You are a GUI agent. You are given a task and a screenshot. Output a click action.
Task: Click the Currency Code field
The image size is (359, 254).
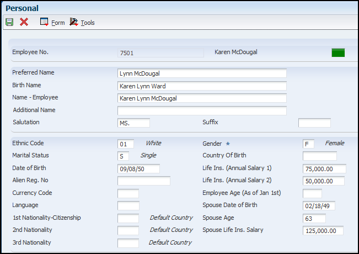click(128, 193)
